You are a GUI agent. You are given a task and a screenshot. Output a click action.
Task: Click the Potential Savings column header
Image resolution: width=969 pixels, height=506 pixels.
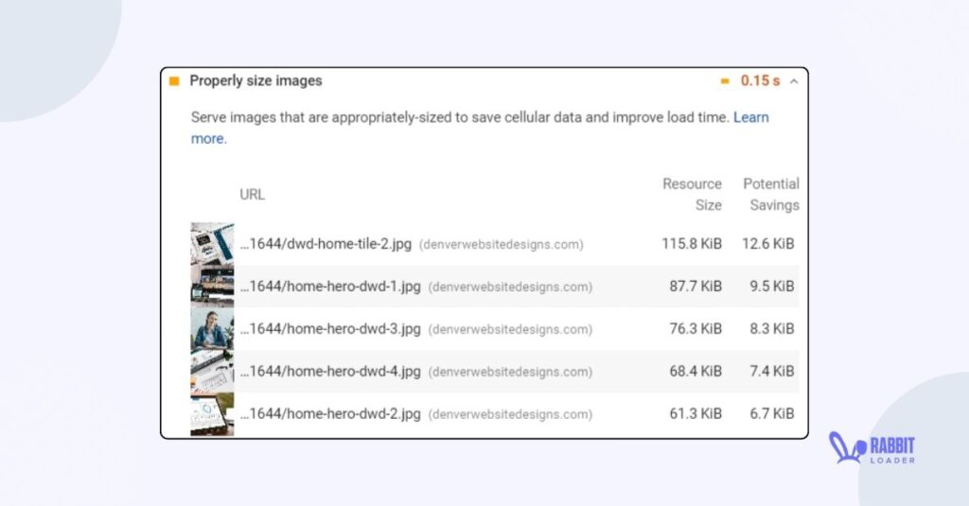point(771,195)
